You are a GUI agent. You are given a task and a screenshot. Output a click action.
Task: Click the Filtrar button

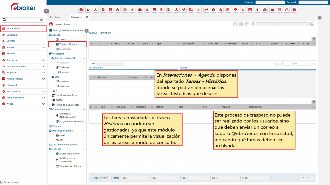click(306, 178)
